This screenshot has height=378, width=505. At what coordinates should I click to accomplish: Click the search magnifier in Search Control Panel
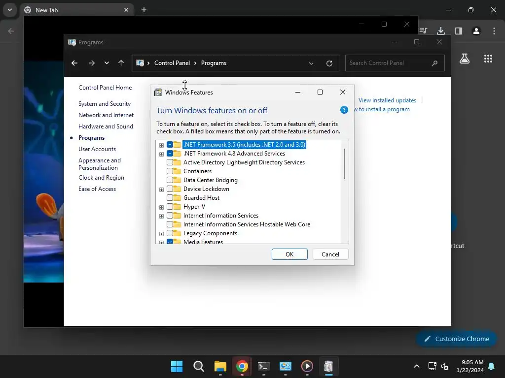[x=434, y=63]
